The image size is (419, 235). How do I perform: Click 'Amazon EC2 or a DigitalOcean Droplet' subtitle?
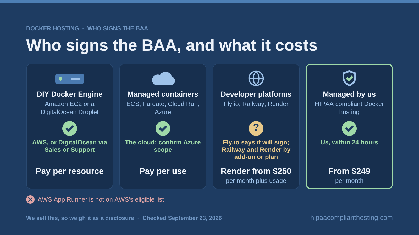[70, 108]
